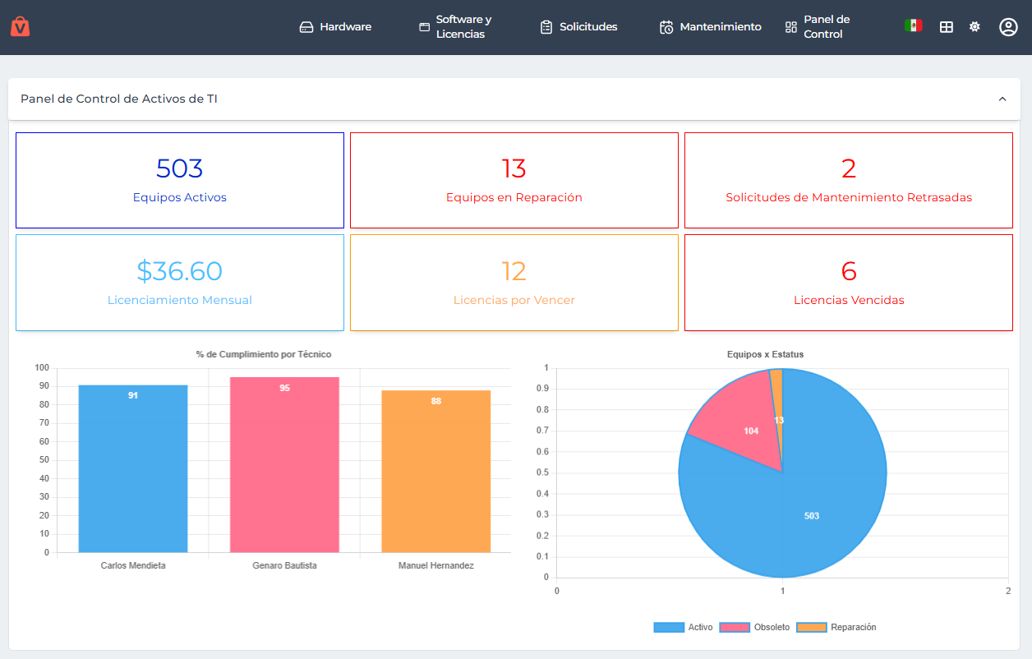
Task: Click the Mexico flag language icon
Action: pos(913,25)
